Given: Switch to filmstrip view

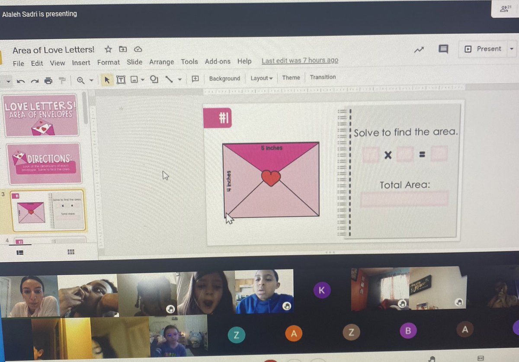Looking at the screenshot, I should coord(20,252).
